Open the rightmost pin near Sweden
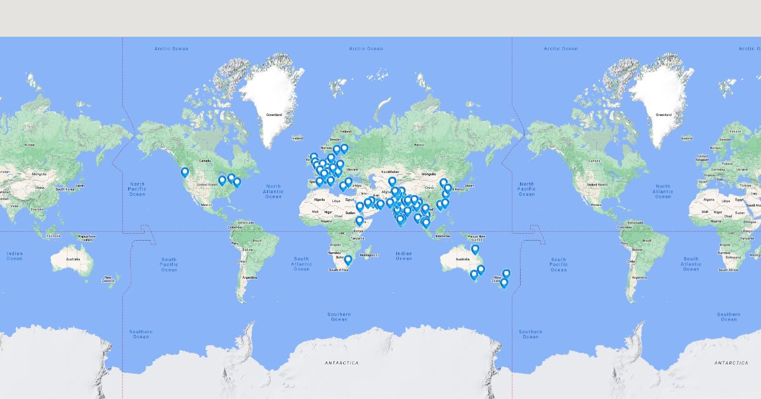The height and width of the screenshot is (399, 761). [x=344, y=149]
